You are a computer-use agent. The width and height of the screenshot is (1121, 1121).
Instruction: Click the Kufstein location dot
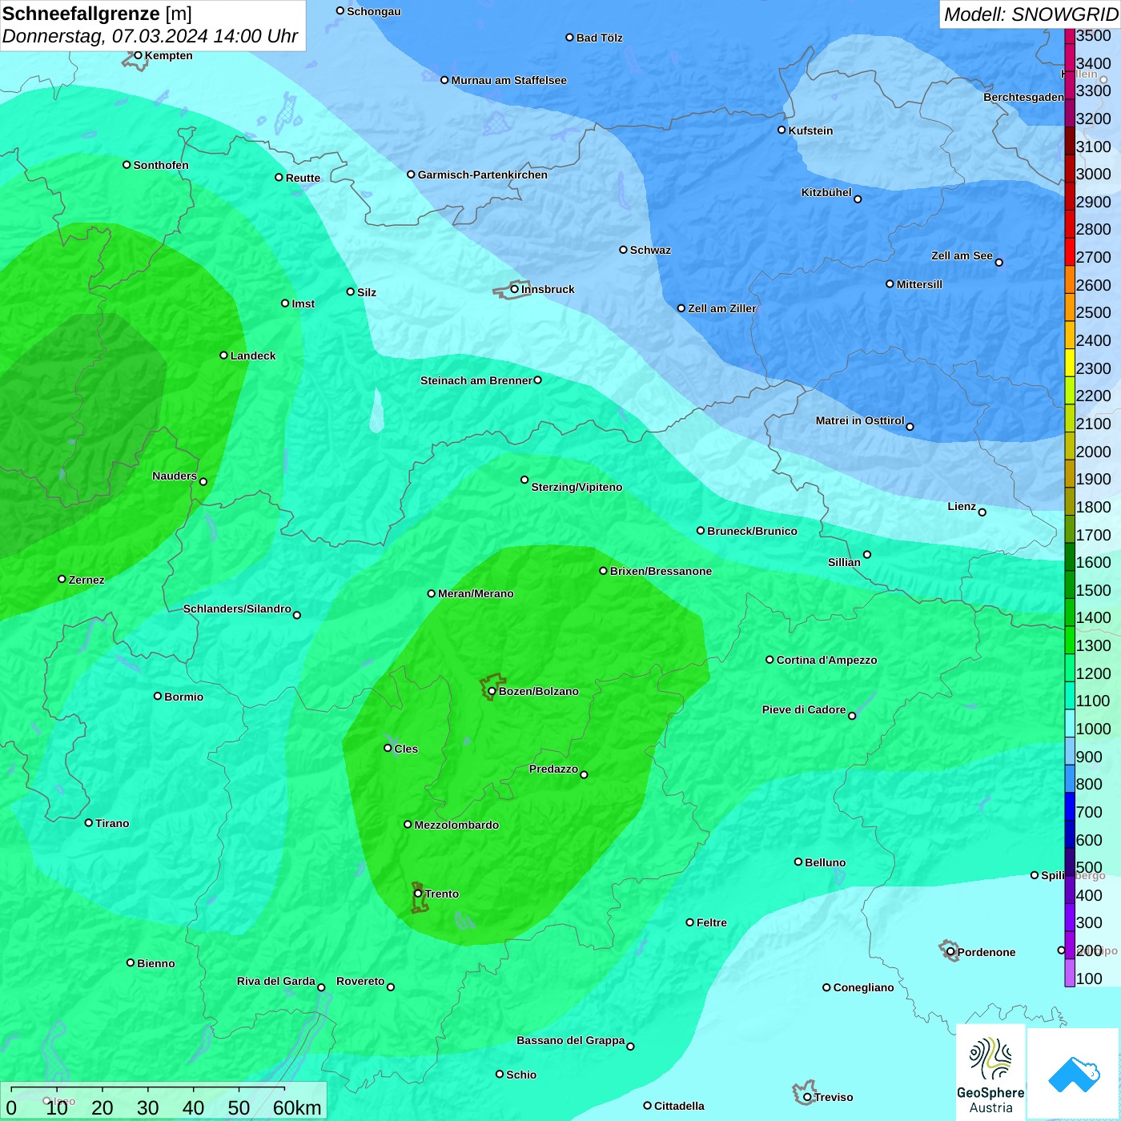pos(781,130)
